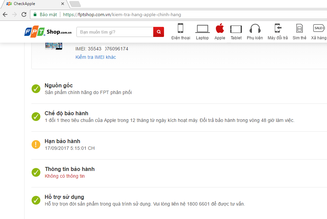The width and height of the screenshot is (327, 219).
Task: Click the Nguồn gốc heading
Action: click(x=59, y=85)
